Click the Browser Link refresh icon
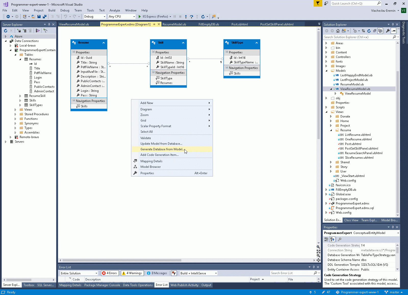The width and height of the screenshot is (408, 295). (203, 17)
